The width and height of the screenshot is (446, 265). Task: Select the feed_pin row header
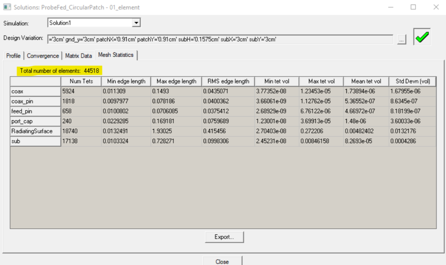point(35,111)
